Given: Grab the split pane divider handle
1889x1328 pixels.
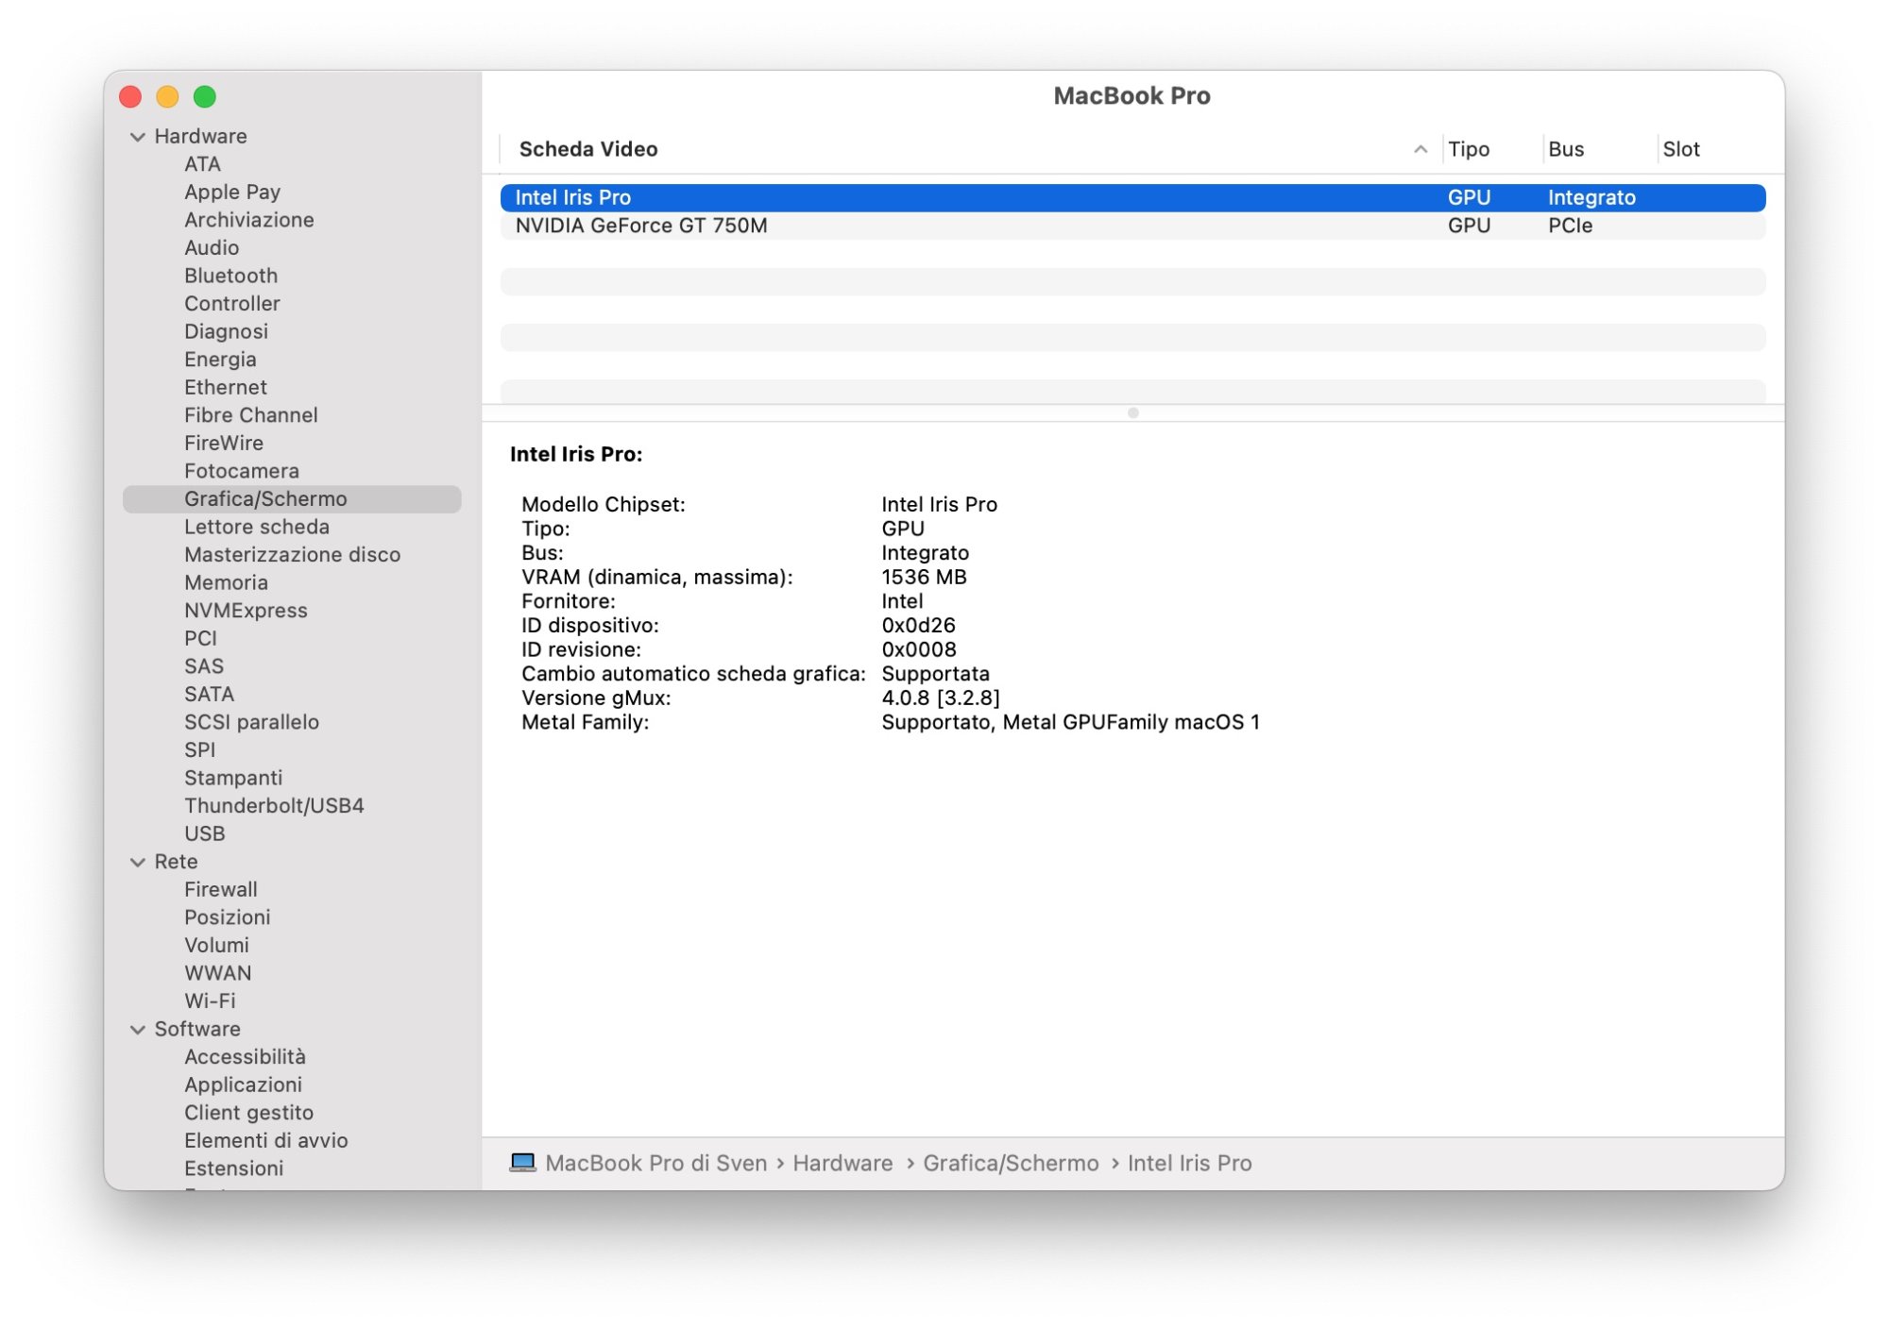Looking at the screenshot, I should point(1132,412).
